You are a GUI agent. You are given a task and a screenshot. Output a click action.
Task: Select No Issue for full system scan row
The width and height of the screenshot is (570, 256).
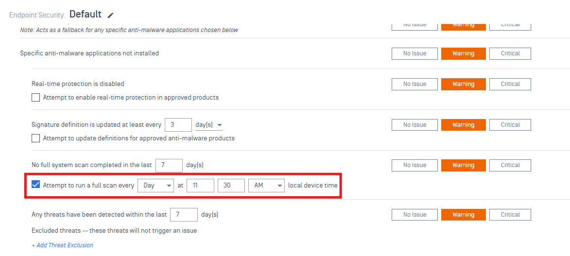coord(414,165)
